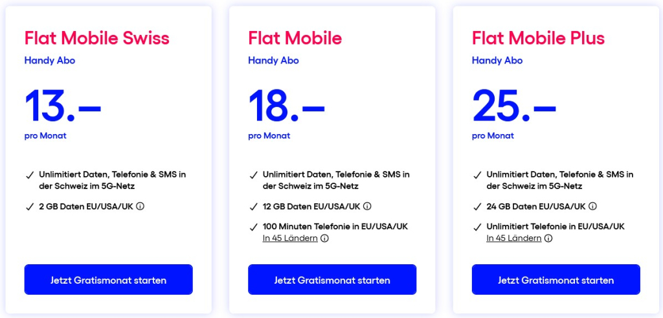Start Gratismonat for Flat Mobile Swiss
This screenshot has height=318, width=663.
click(109, 280)
